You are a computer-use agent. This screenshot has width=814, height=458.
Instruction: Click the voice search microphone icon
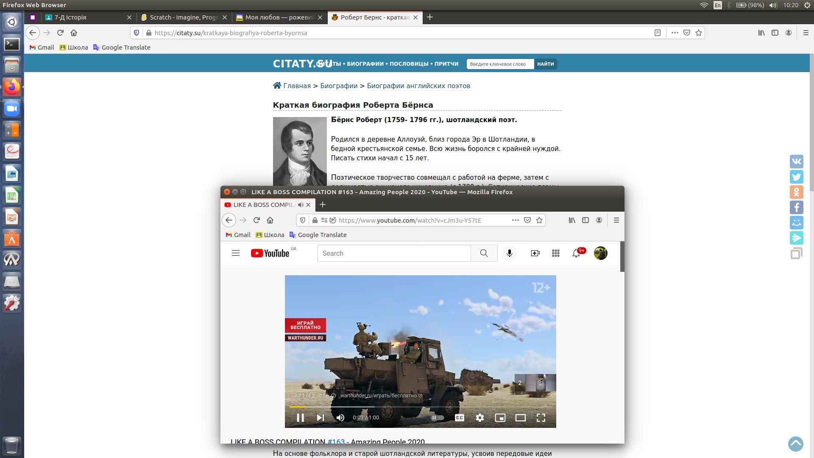(509, 253)
